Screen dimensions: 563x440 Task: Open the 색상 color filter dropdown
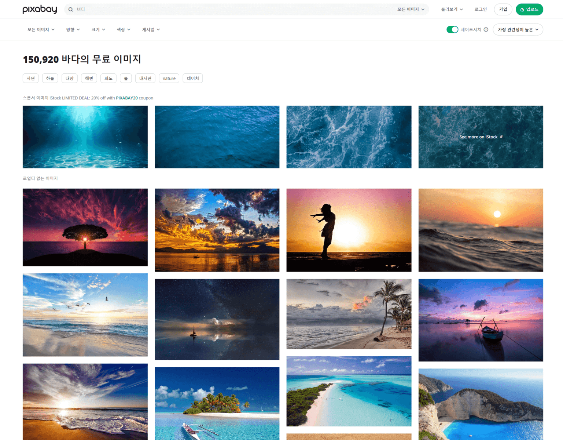click(x=124, y=30)
